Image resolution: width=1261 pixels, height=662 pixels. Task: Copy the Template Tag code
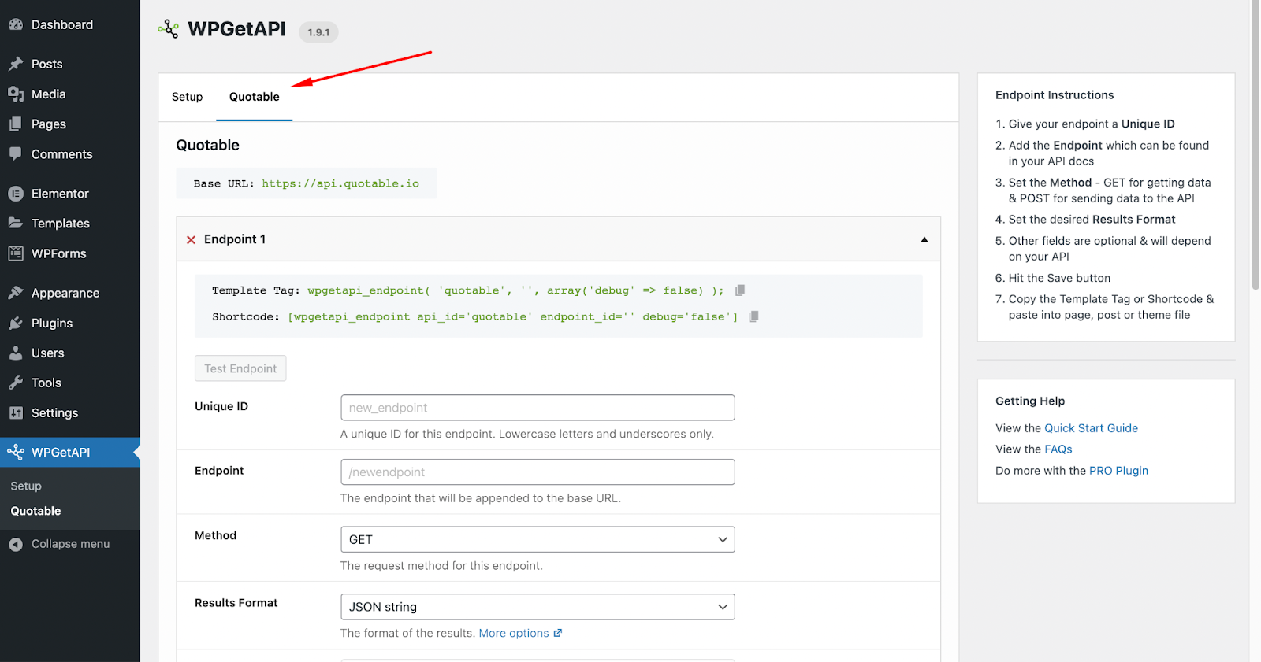[740, 290]
